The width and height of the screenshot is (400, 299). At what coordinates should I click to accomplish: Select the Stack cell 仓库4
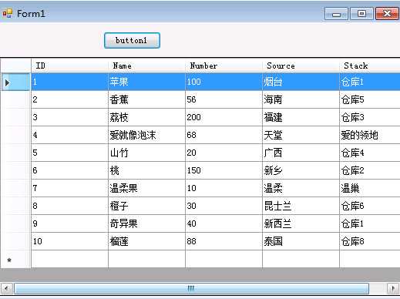coord(370,153)
